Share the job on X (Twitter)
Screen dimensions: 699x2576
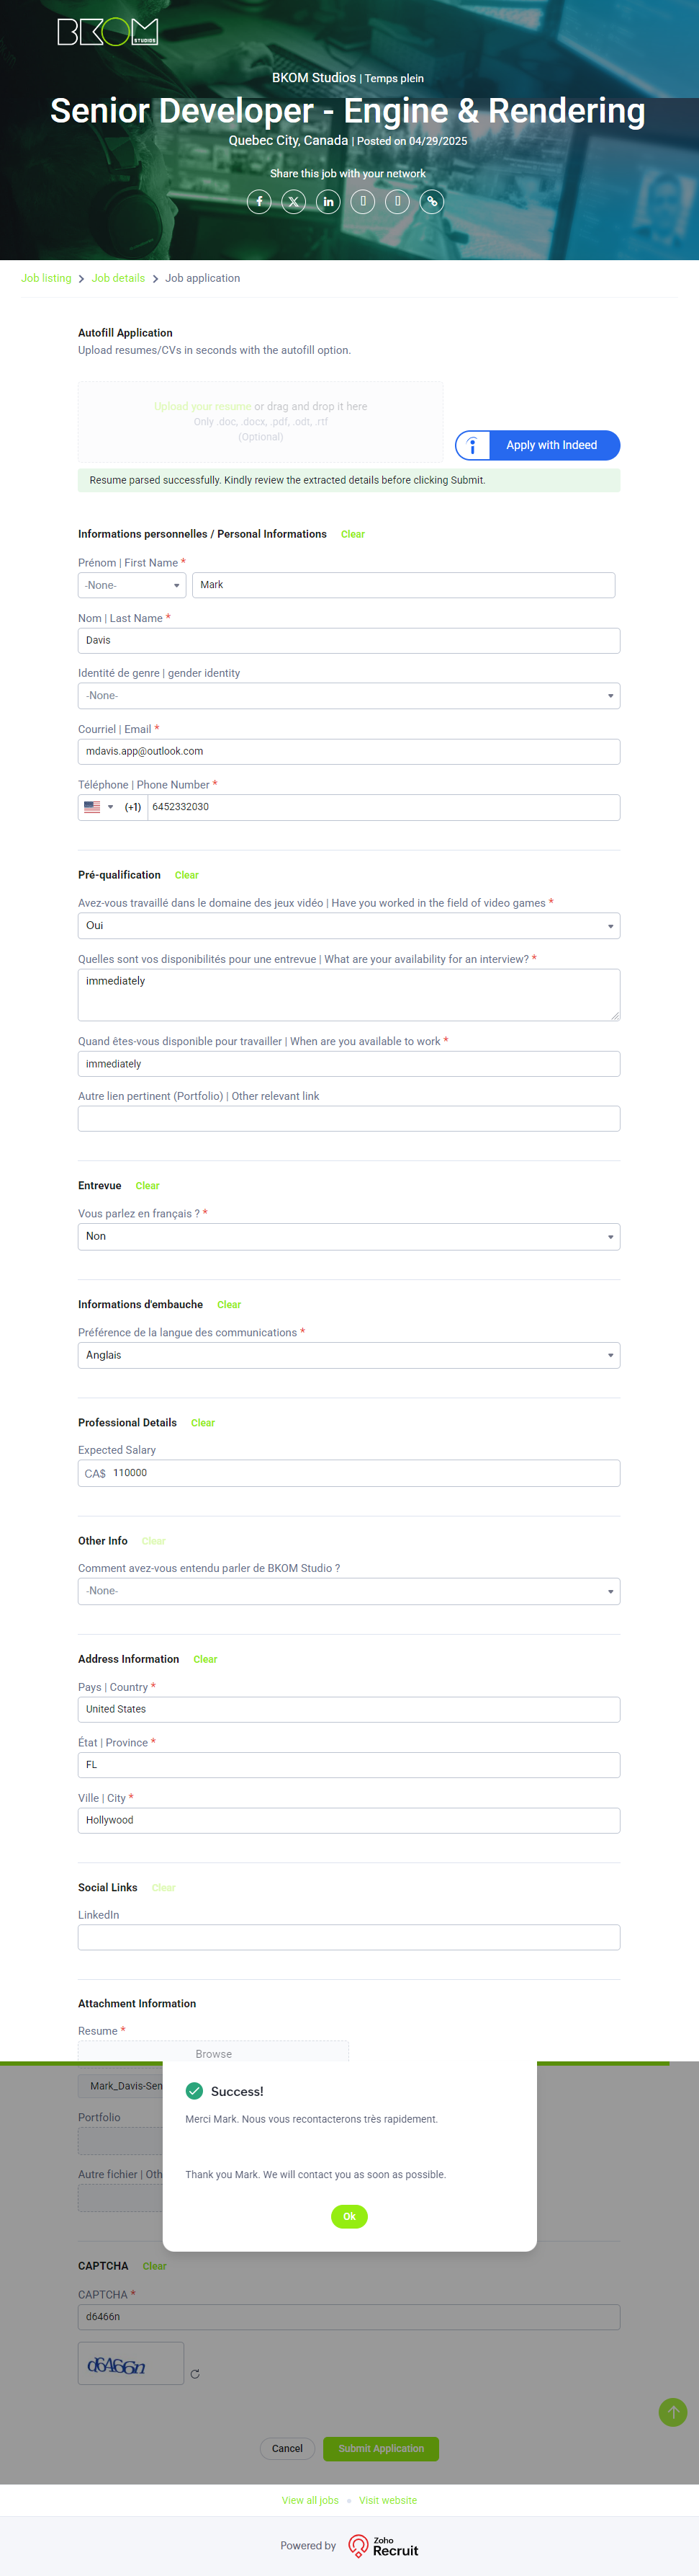[x=294, y=202]
